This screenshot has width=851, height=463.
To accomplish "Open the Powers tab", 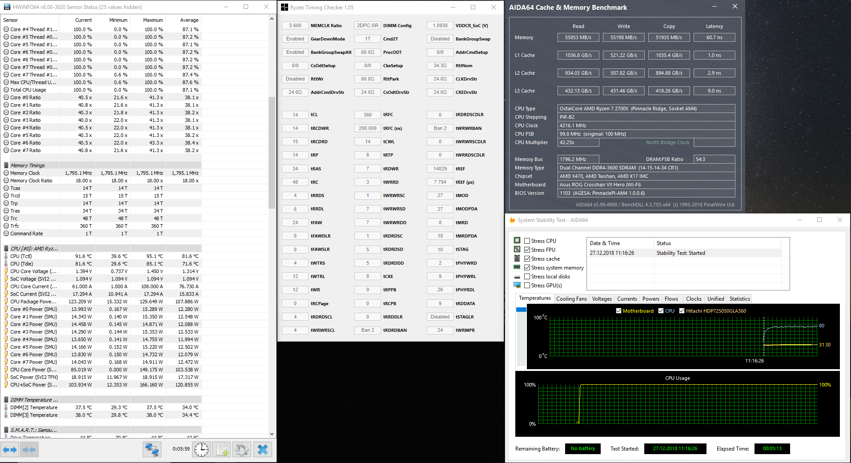I will click(650, 299).
